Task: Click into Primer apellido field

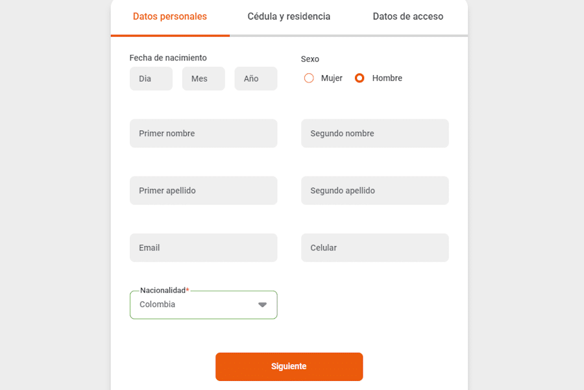Action: (x=203, y=191)
